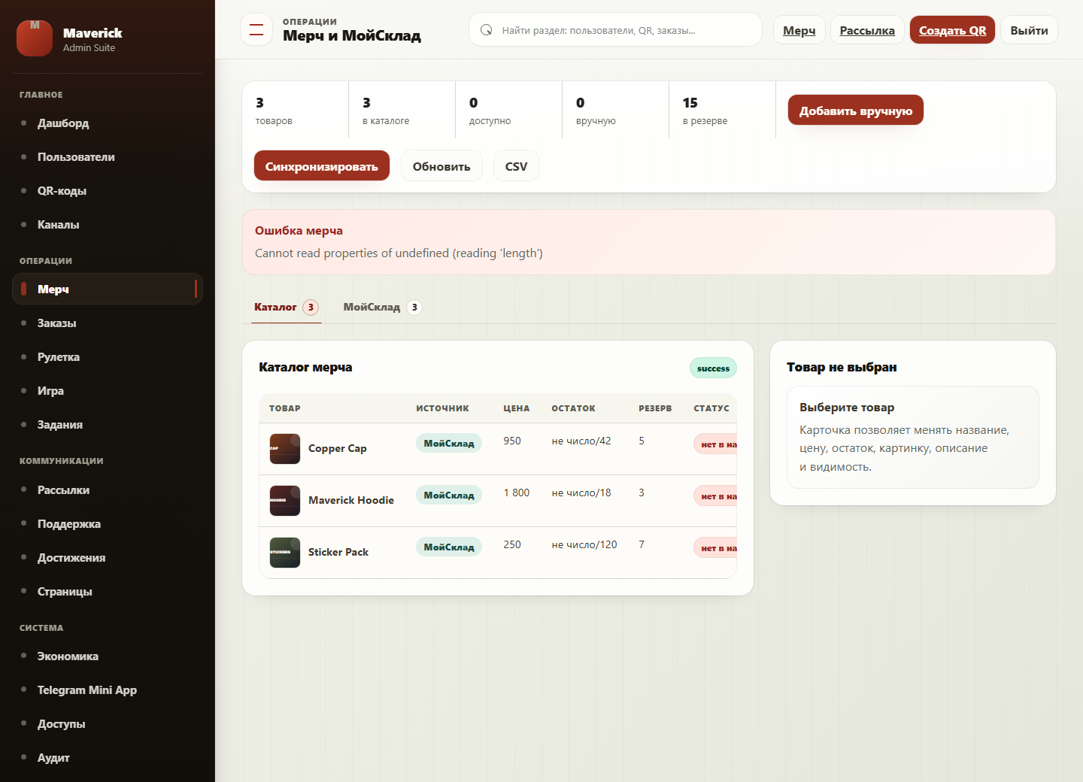This screenshot has width=1083, height=782.
Task: Click Добавить вручную button
Action: 856,111
